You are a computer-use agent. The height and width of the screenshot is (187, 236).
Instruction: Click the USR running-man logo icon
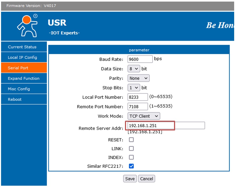pyautogui.click(x=27, y=26)
